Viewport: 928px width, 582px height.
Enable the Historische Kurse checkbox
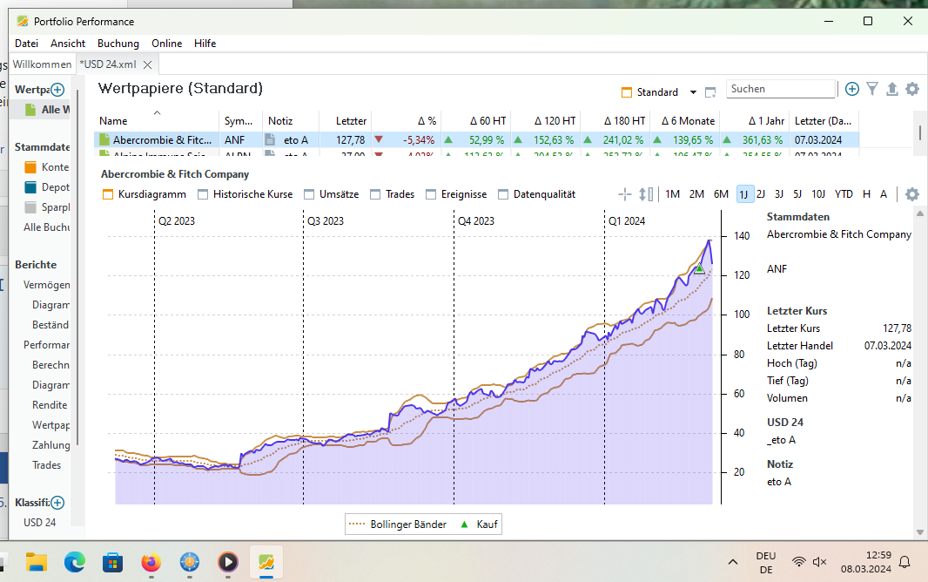click(x=203, y=194)
